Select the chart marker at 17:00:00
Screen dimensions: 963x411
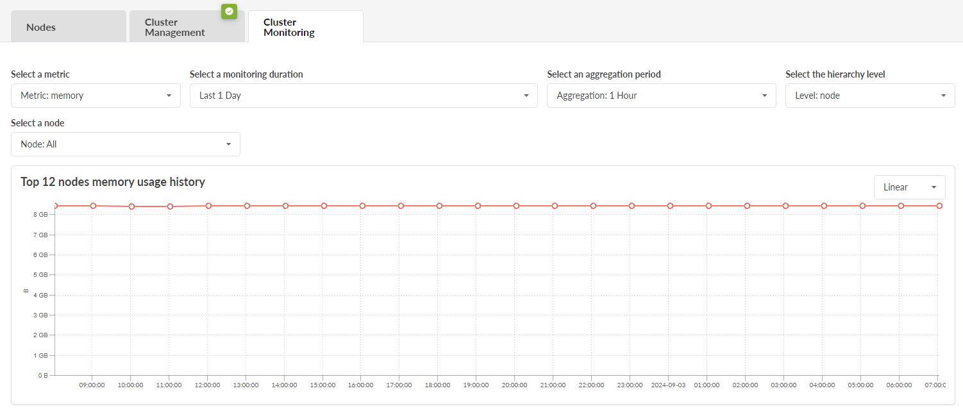point(401,206)
